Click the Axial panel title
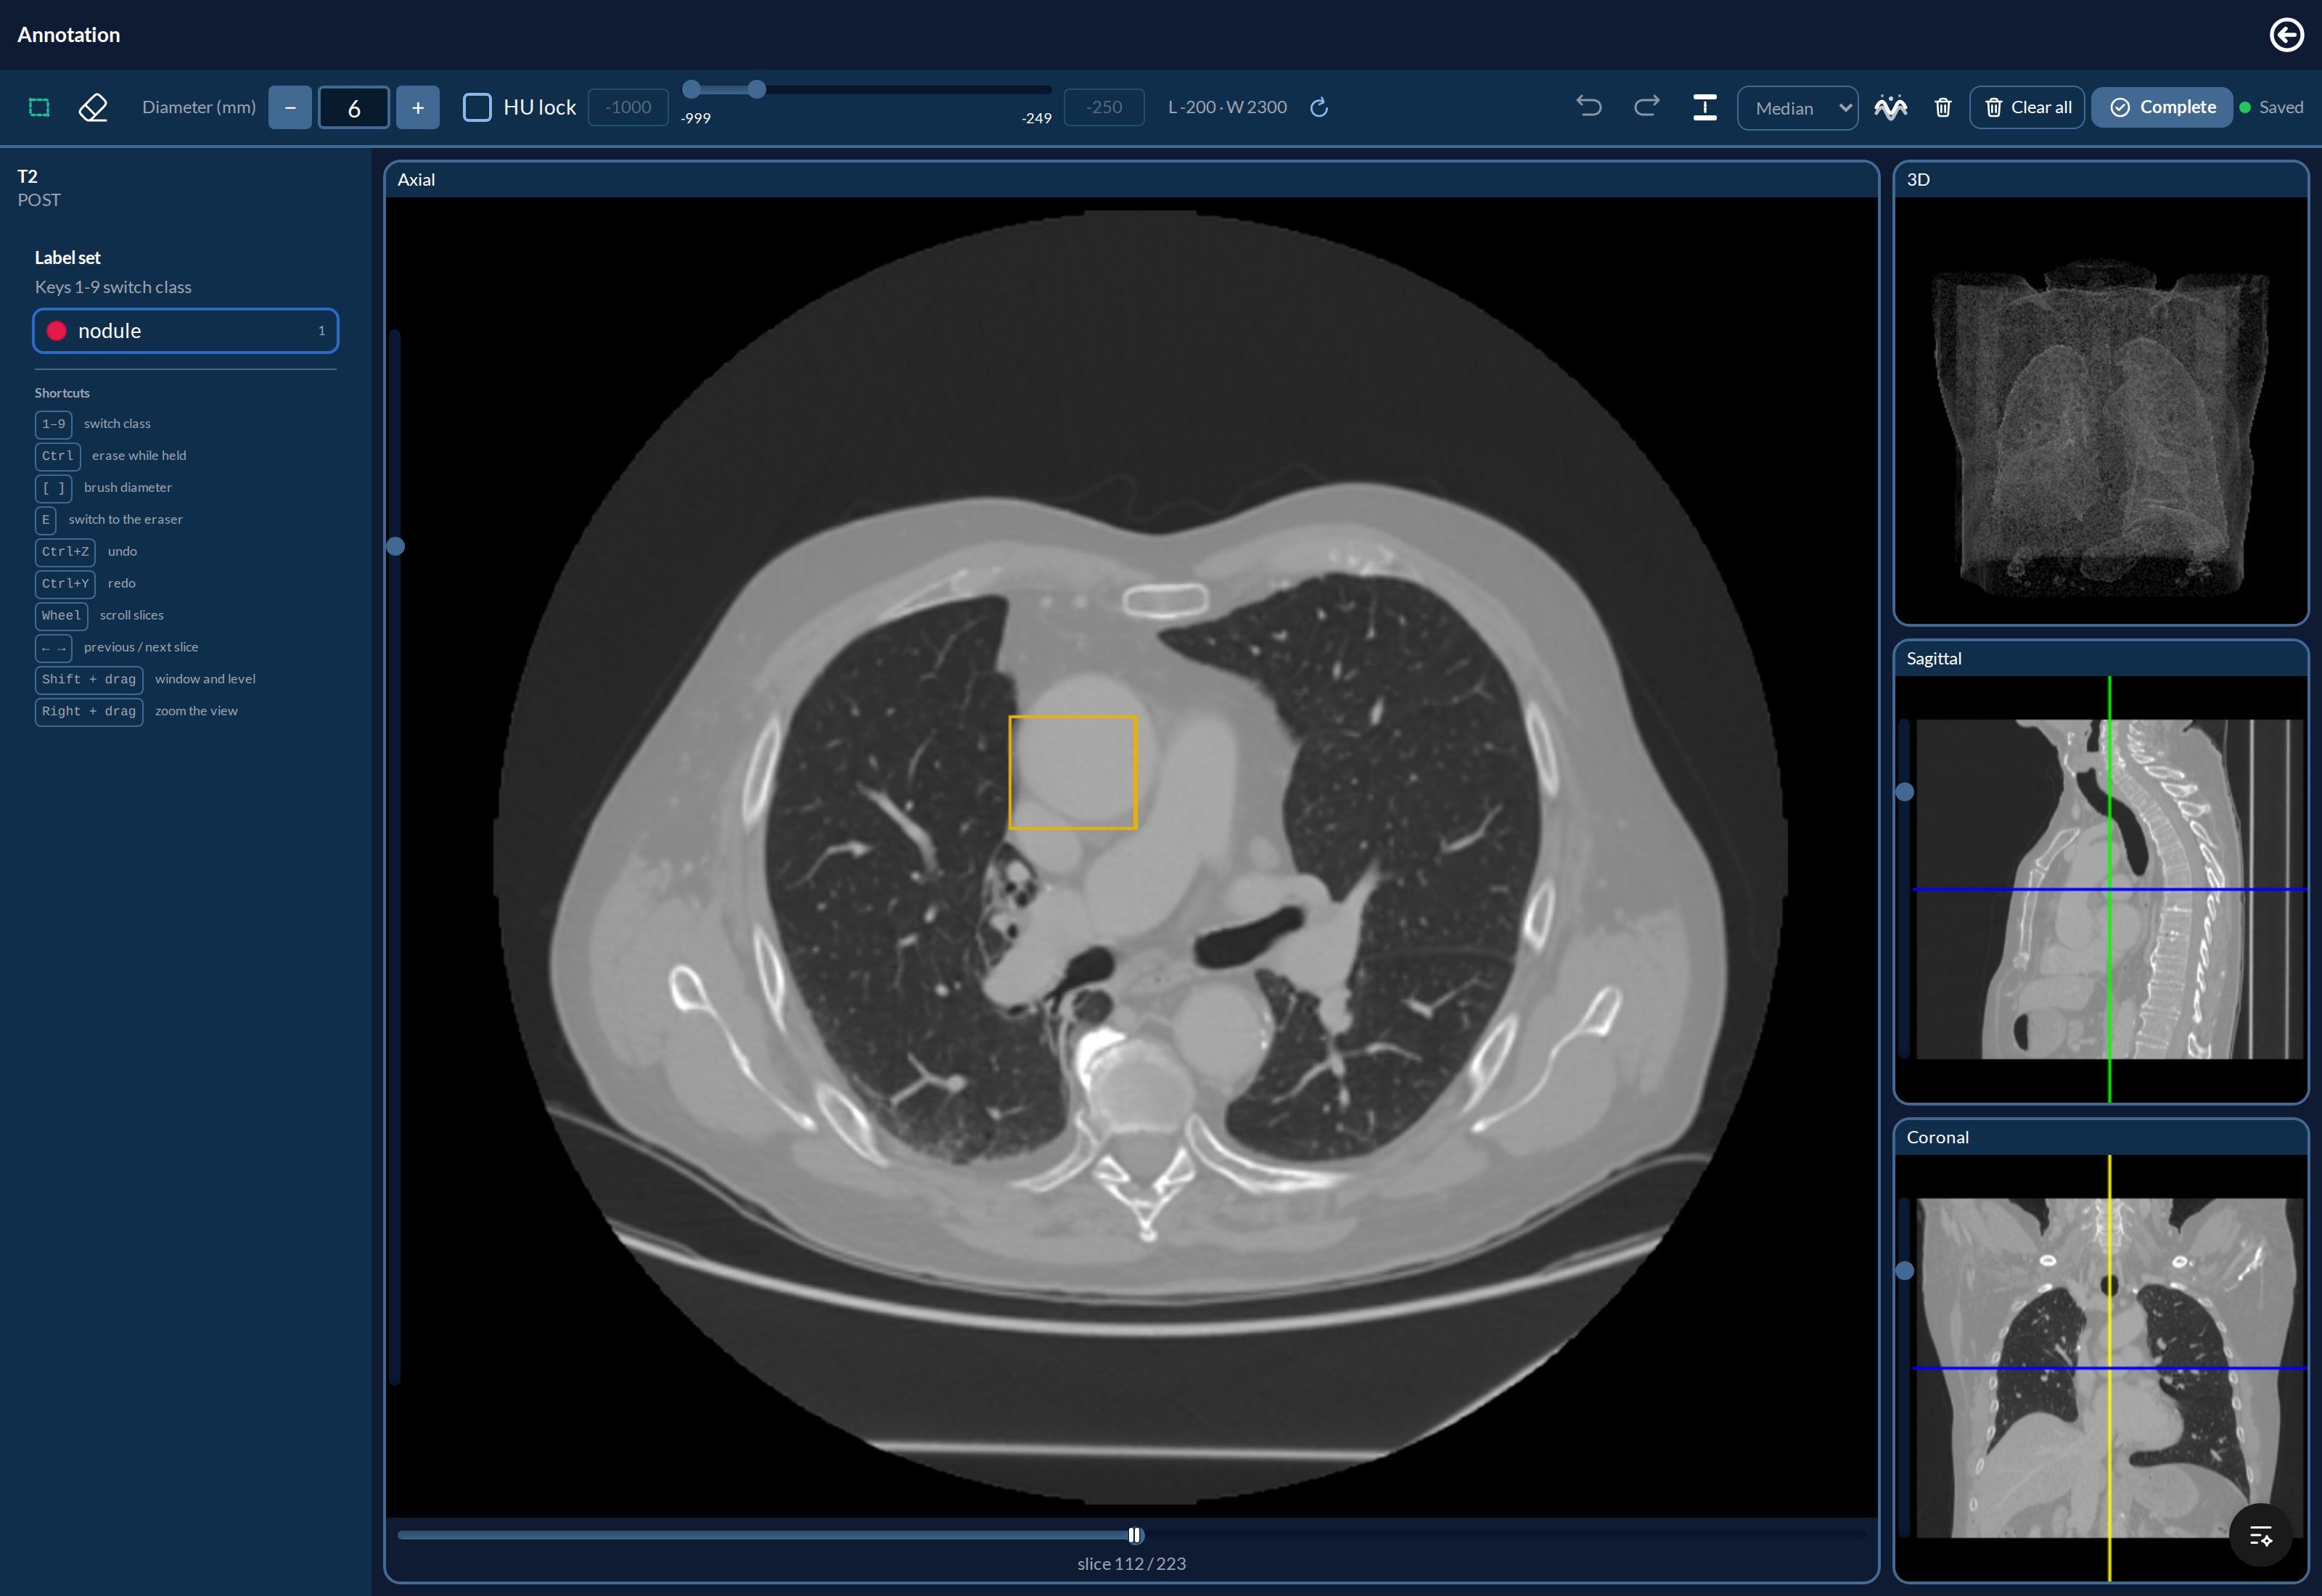2322x1596 pixels. point(416,180)
